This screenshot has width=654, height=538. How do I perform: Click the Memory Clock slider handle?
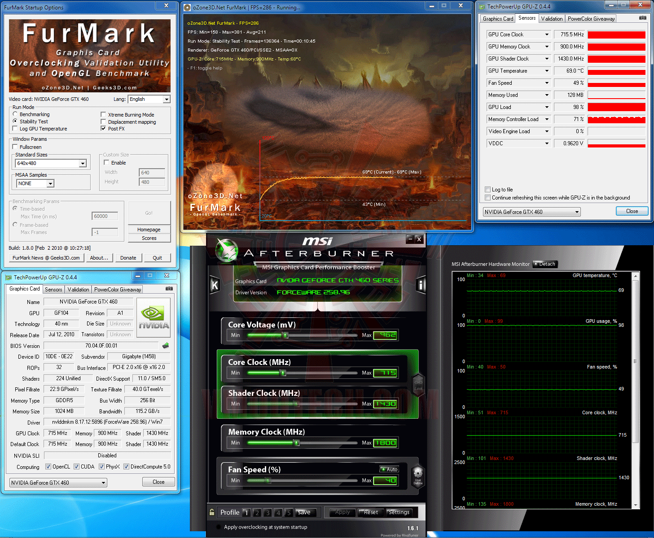pos(296,443)
